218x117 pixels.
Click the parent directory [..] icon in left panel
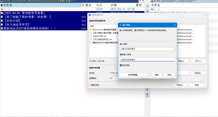[x=2, y=9]
